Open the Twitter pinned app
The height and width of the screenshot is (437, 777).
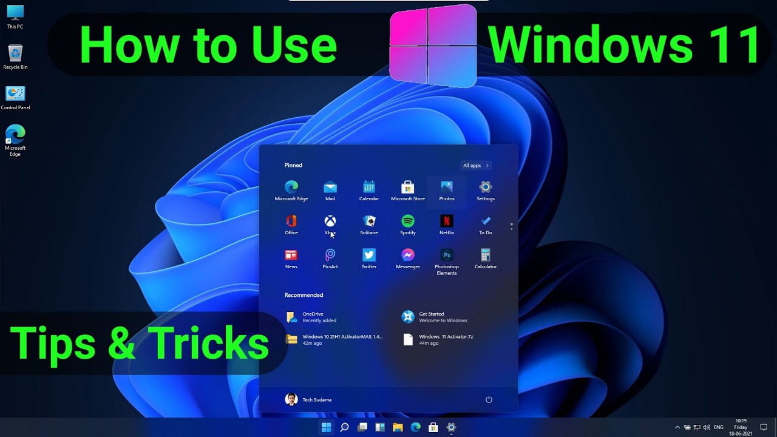coord(369,259)
